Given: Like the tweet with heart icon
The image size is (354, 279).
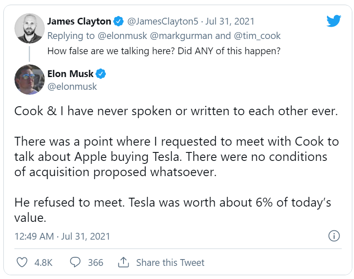Looking at the screenshot, I should [22, 262].
